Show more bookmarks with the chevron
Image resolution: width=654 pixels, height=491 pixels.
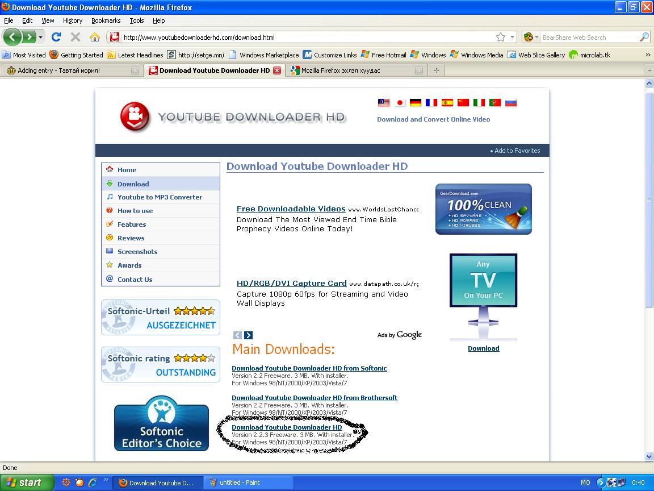(648, 55)
